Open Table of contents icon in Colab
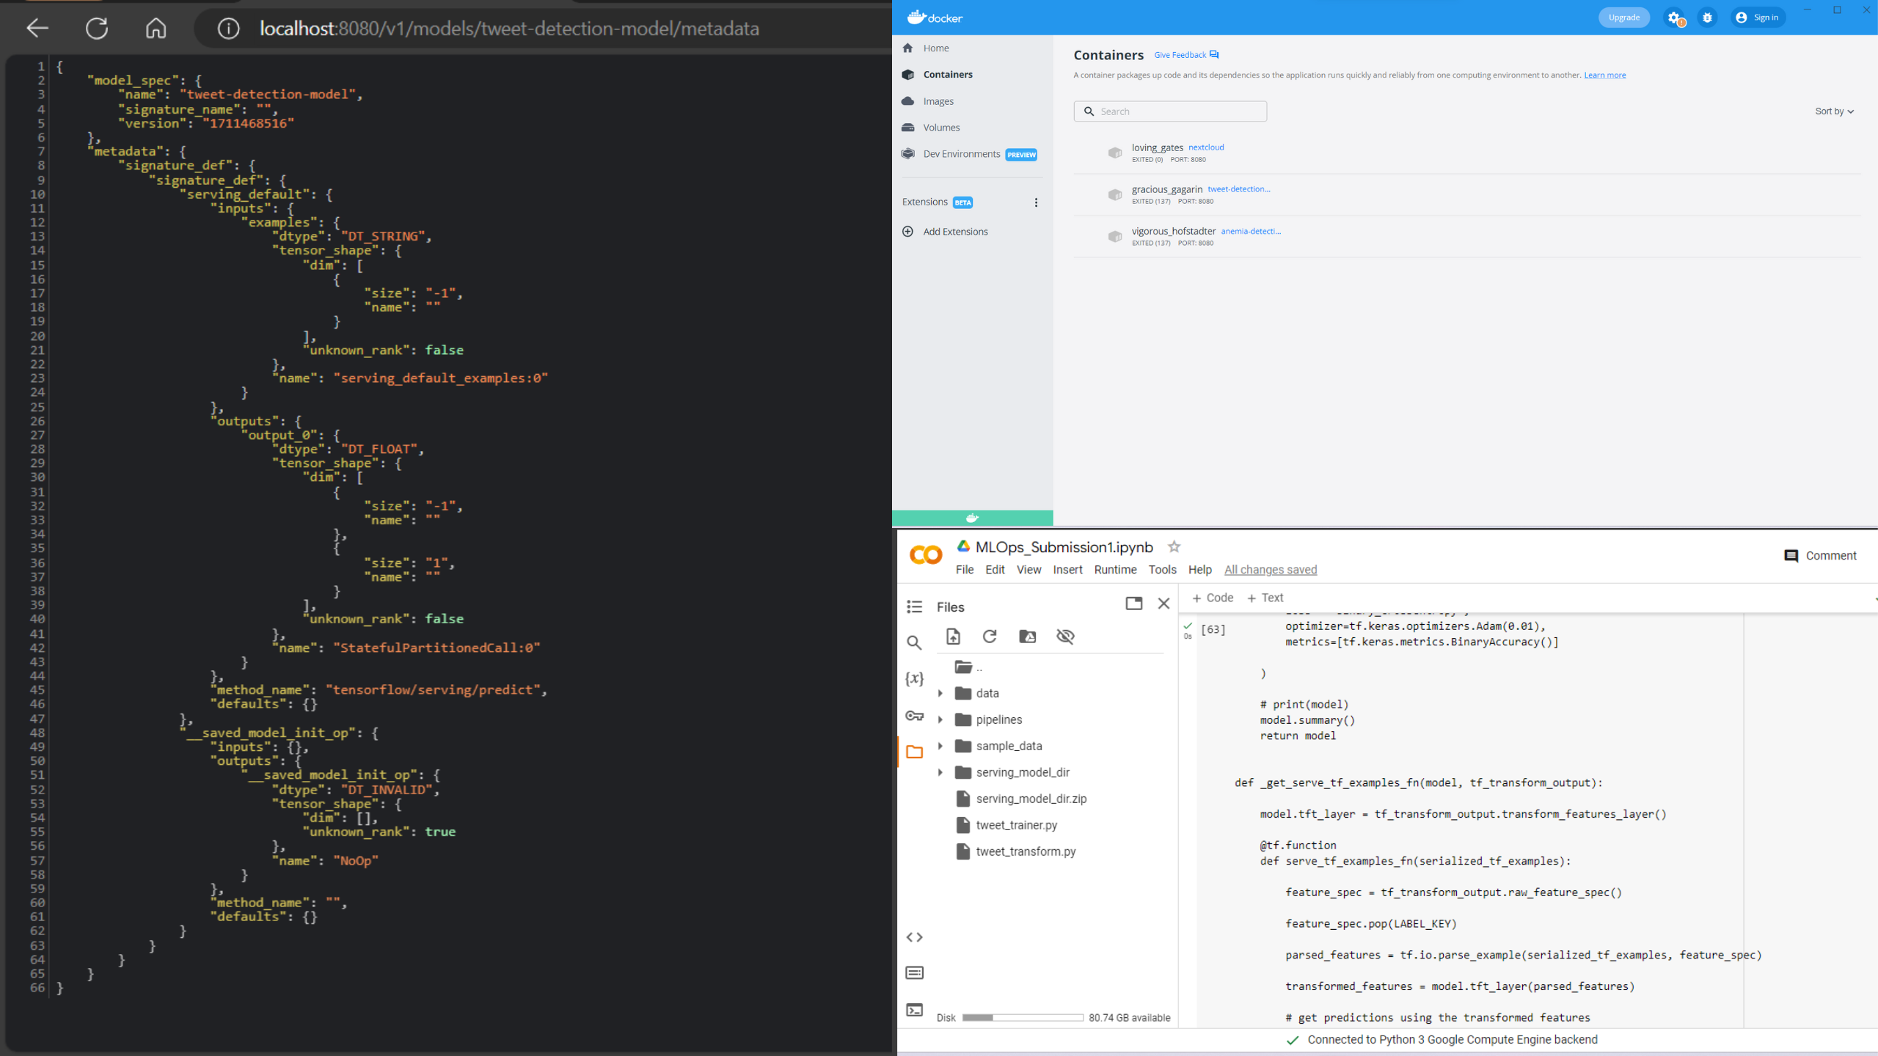 (914, 606)
